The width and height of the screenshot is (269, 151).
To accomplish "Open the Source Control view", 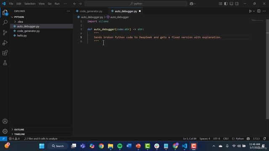I will coord(5,33).
